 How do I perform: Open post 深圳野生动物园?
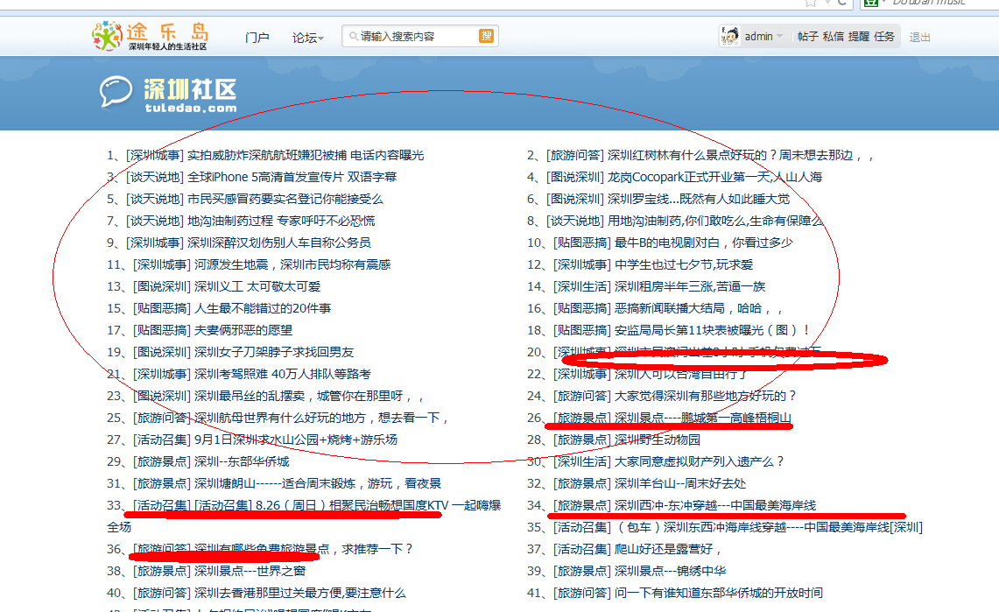click(x=657, y=440)
